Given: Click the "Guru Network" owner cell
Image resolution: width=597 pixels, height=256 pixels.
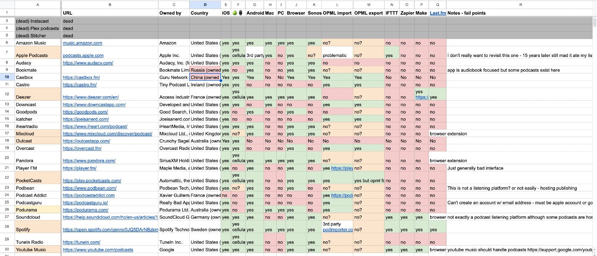Looking at the screenshot, I should tap(174, 77).
